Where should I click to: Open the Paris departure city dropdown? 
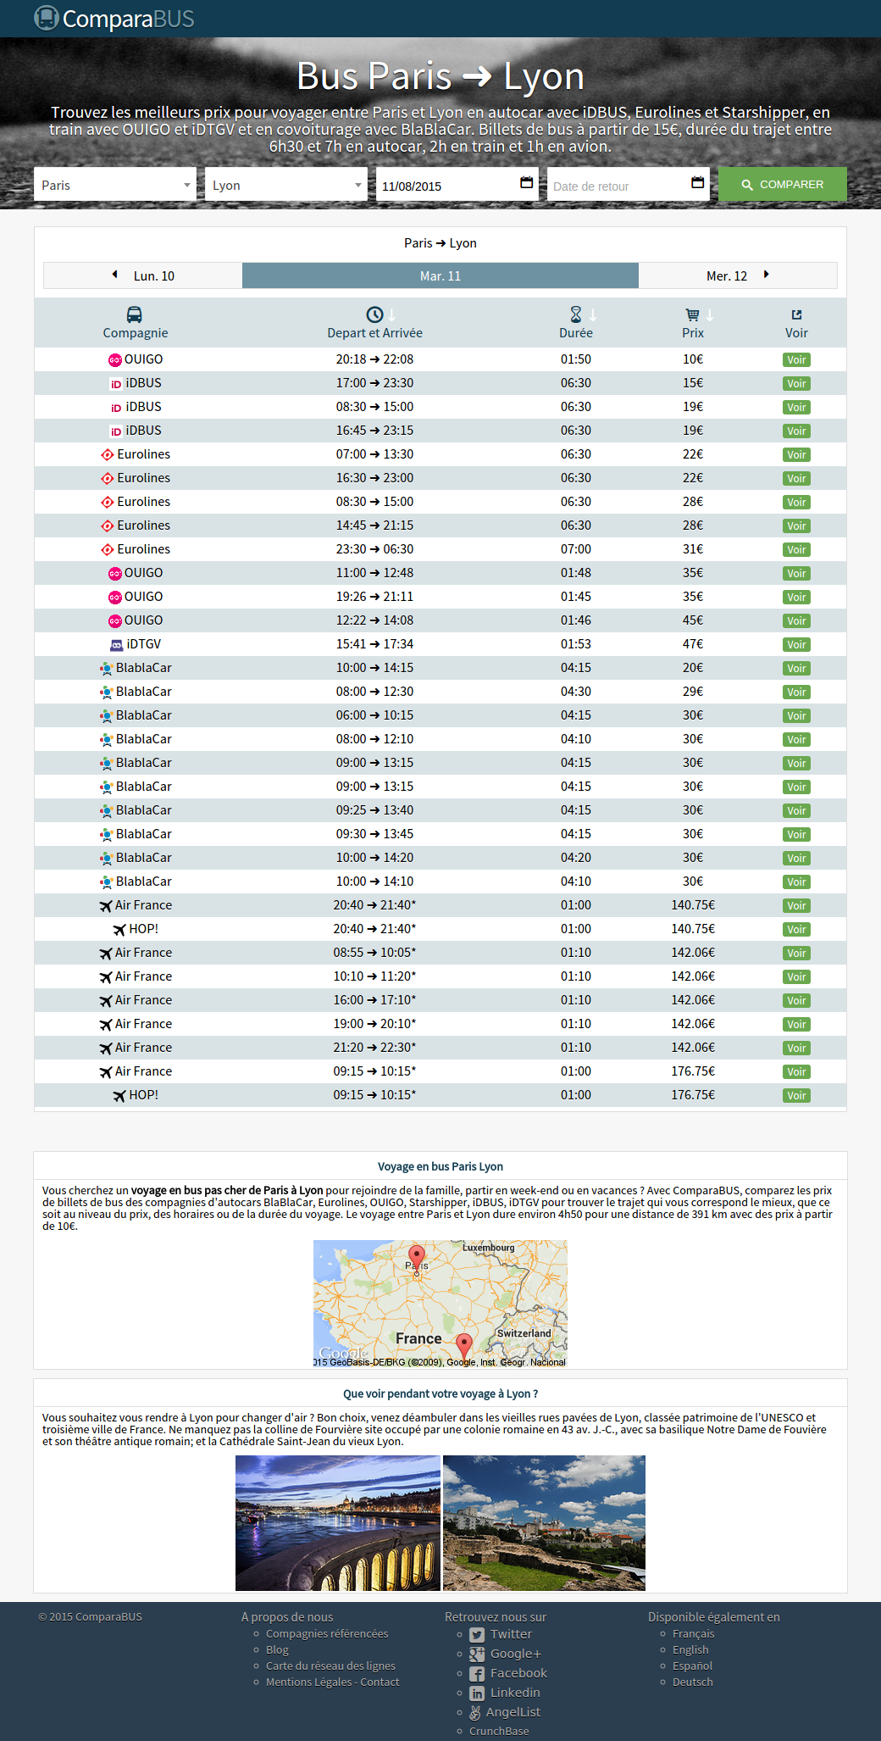coord(115,184)
